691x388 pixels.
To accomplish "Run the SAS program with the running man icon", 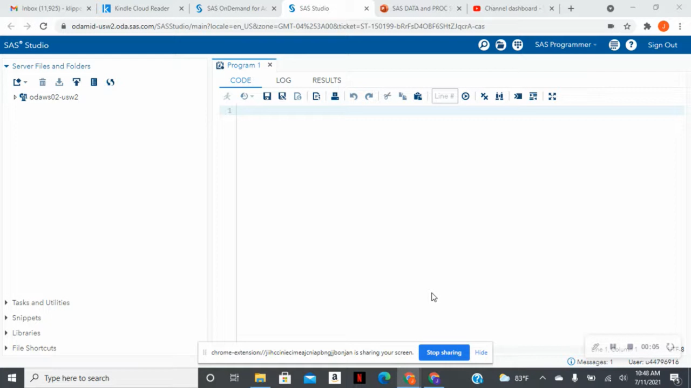I will [227, 96].
